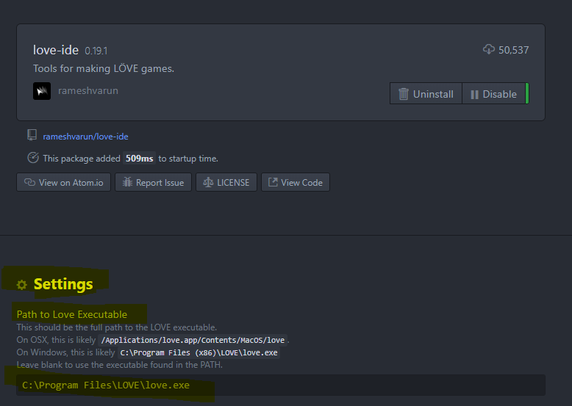Click the 509ms startup time badge

140,159
